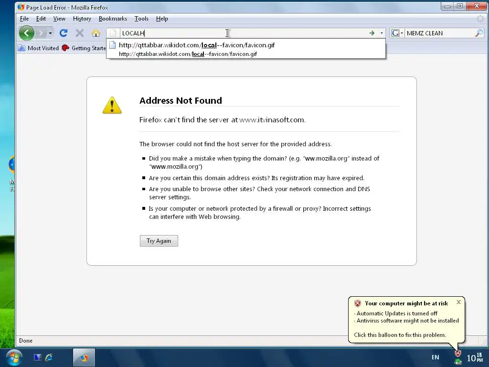Viewport: 489px width, 367px height.
Task: Open the Windows Start orb
Action: [x=14, y=357]
